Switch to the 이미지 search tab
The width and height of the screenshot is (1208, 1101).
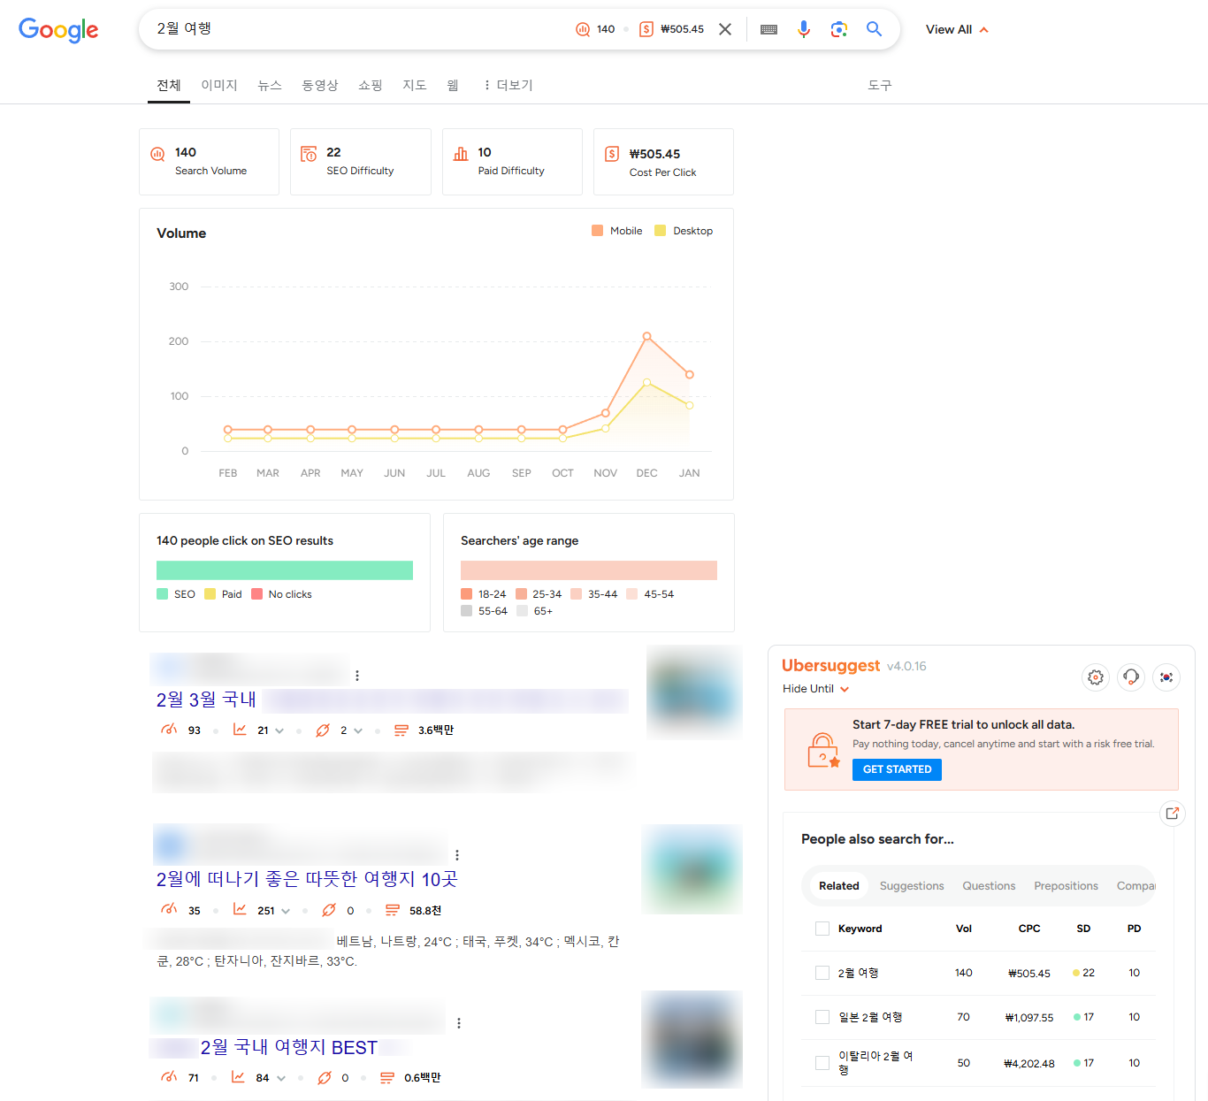click(219, 85)
